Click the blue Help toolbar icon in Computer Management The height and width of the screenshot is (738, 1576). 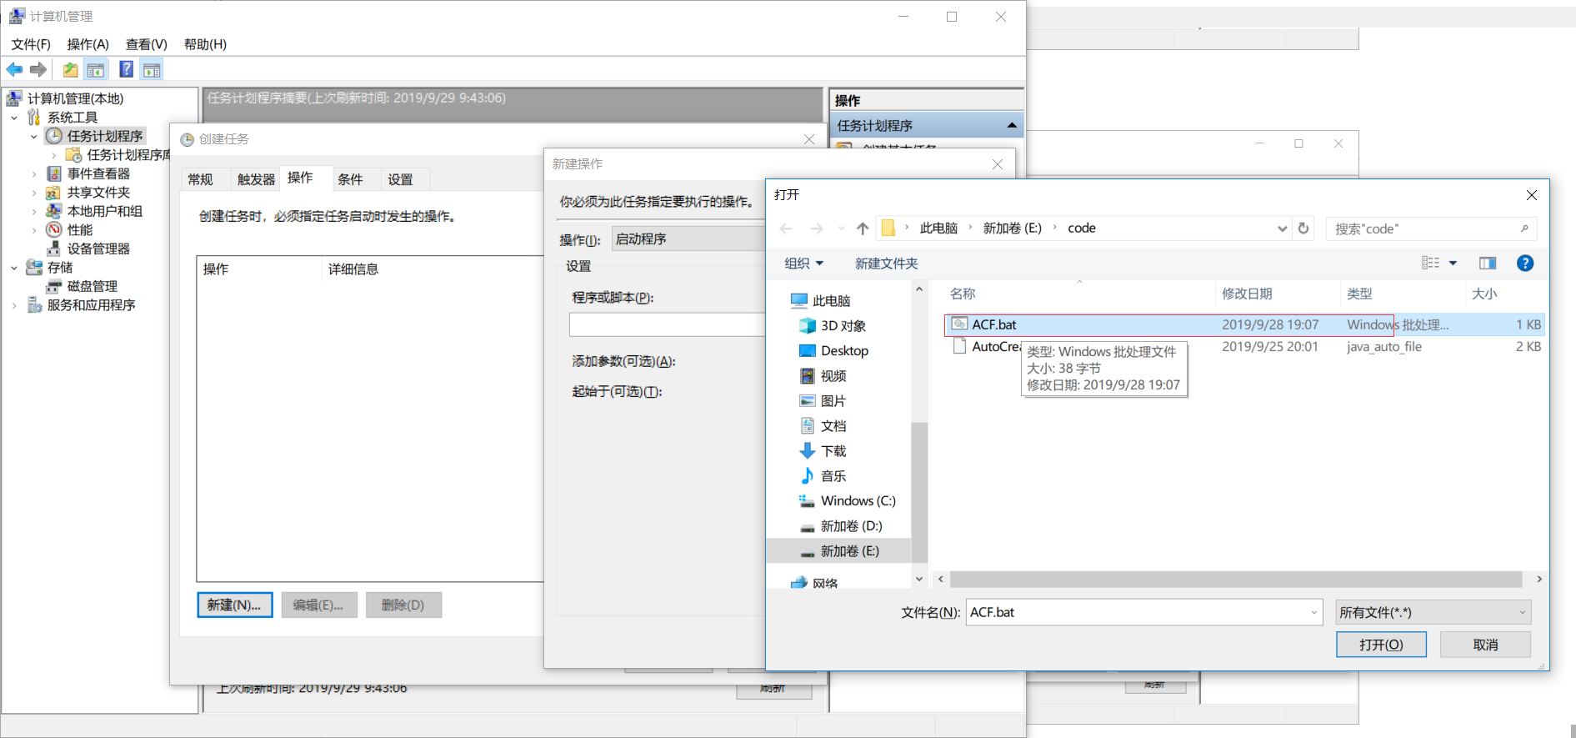point(127,70)
